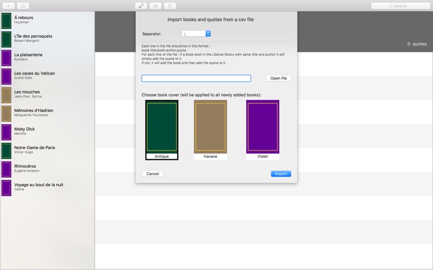The image size is (433, 270).
Task: Click the Mémoires d'Hadrien cover icon
Action: coord(6,113)
